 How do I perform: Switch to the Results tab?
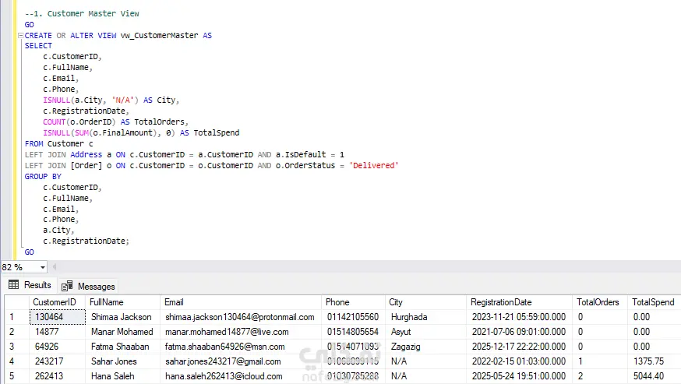click(30, 285)
